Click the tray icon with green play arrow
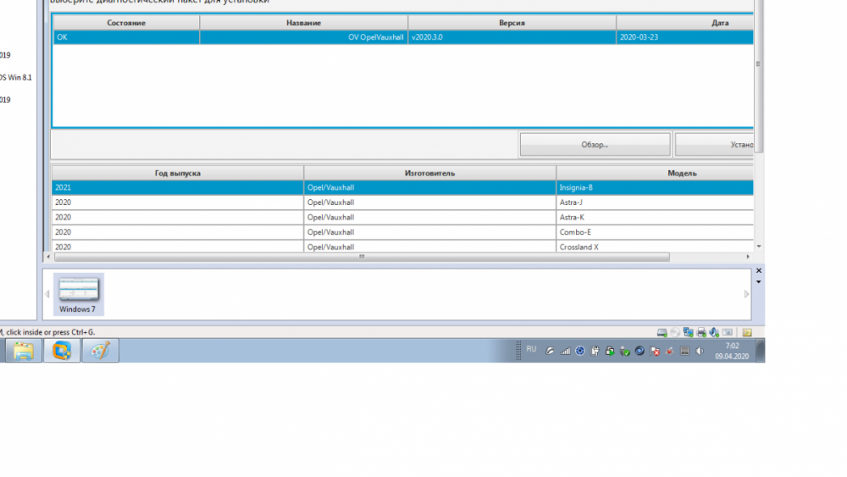Image resolution: width=847 pixels, height=477 pixels. pos(610,351)
